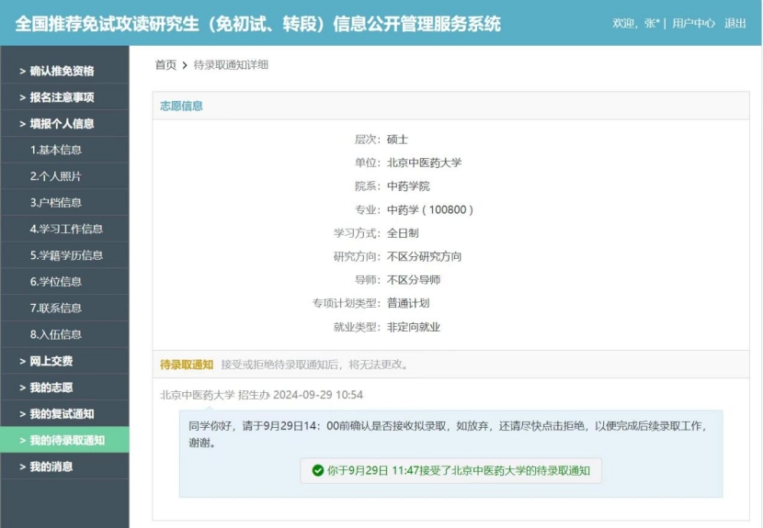Select 7.联系信息 in sidebar
The height and width of the screenshot is (528, 763).
point(64,308)
